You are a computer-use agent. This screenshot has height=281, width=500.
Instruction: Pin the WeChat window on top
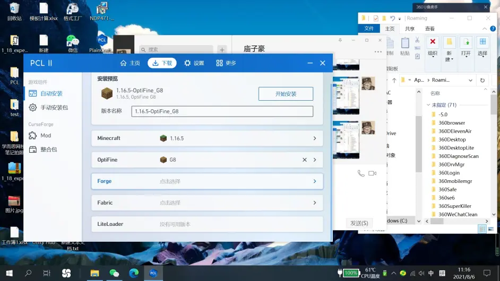point(340,40)
